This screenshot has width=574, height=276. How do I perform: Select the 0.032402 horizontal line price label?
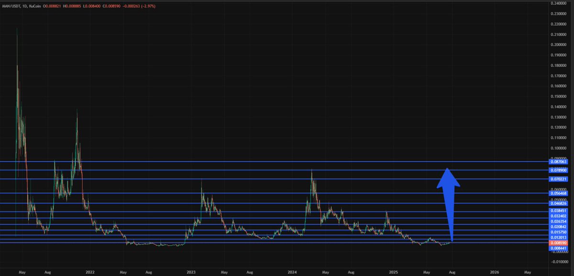pos(559,216)
